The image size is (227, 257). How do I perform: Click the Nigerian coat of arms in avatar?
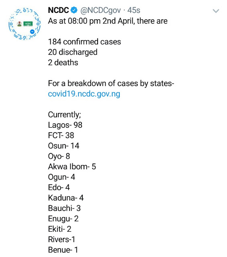(20, 24)
